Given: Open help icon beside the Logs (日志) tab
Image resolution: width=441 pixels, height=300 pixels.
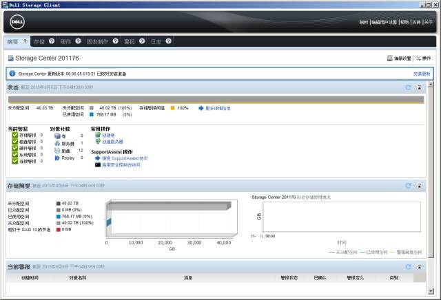Looking at the screenshot, I should click(168, 41).
